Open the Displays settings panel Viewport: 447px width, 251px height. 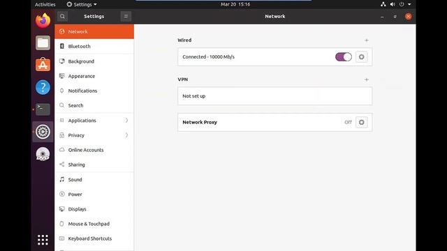[94, 209]
